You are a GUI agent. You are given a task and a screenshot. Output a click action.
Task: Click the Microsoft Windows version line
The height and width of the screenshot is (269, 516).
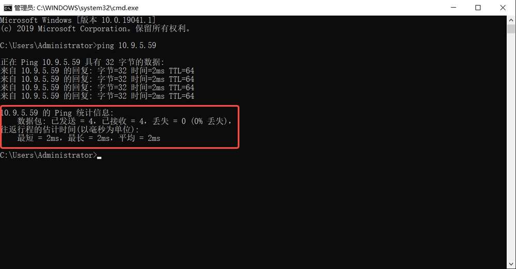pyautogui.click(x=78, y=20)
